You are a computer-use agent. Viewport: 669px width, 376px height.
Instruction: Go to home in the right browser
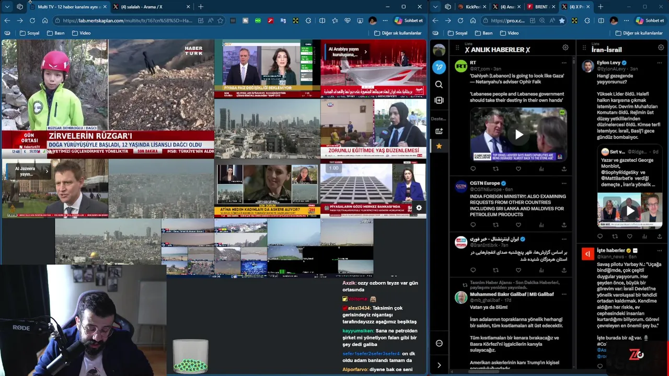point(473,20)
